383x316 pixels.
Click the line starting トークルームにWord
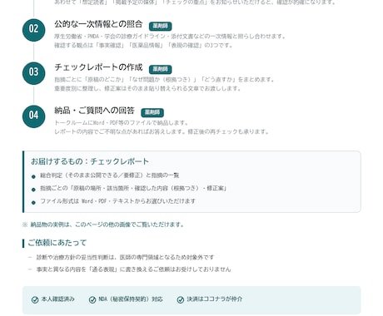point(122,123)
